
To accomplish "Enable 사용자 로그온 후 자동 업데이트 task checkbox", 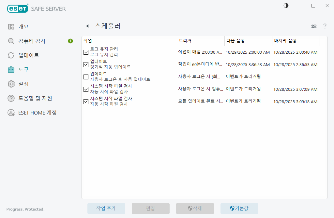I will pyautogui.click(x=86, y=77).
